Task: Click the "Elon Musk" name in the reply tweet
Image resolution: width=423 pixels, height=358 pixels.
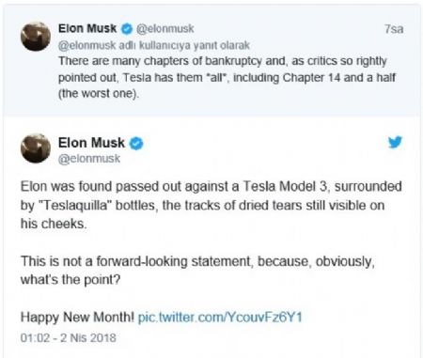Action: coord(87,28)
